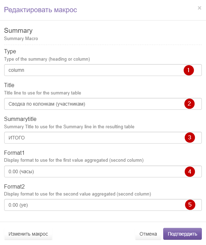Click red marker number 5
206x245 pixels.
[190, 205]
